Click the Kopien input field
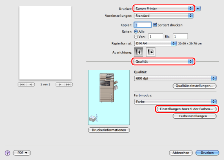This screenshot has width=224, height=160. pyautogui.click(x=142, y=25)
